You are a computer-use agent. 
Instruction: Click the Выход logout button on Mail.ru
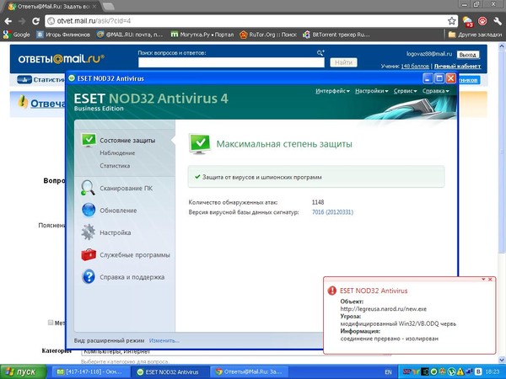click(x=467, y=55)
